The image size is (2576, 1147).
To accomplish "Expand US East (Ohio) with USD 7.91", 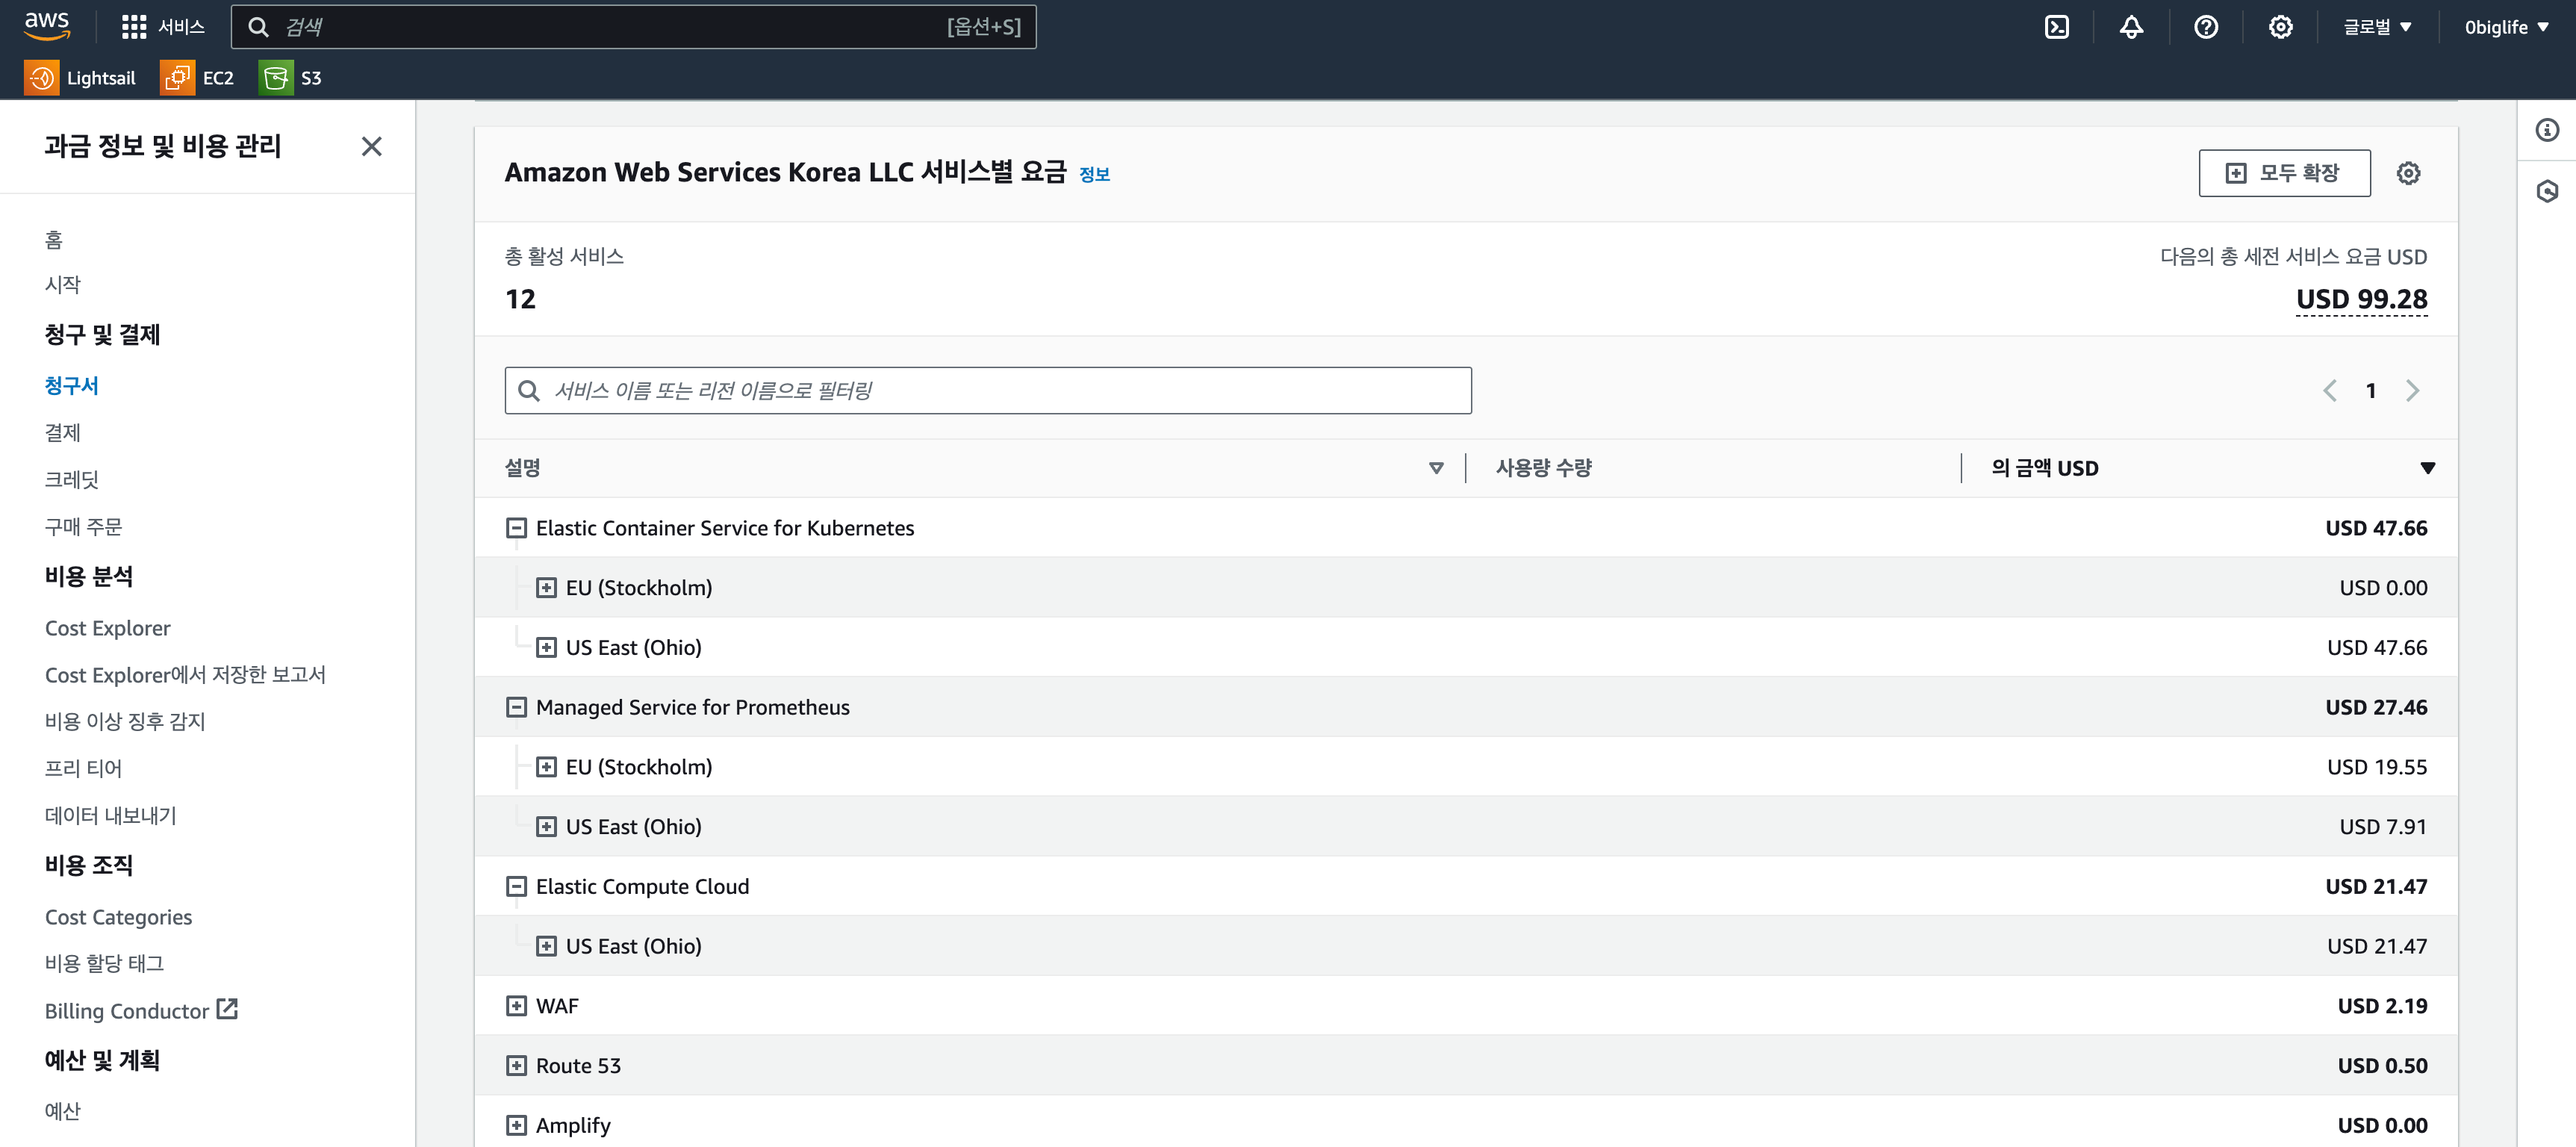I will [x=546, y=827].
